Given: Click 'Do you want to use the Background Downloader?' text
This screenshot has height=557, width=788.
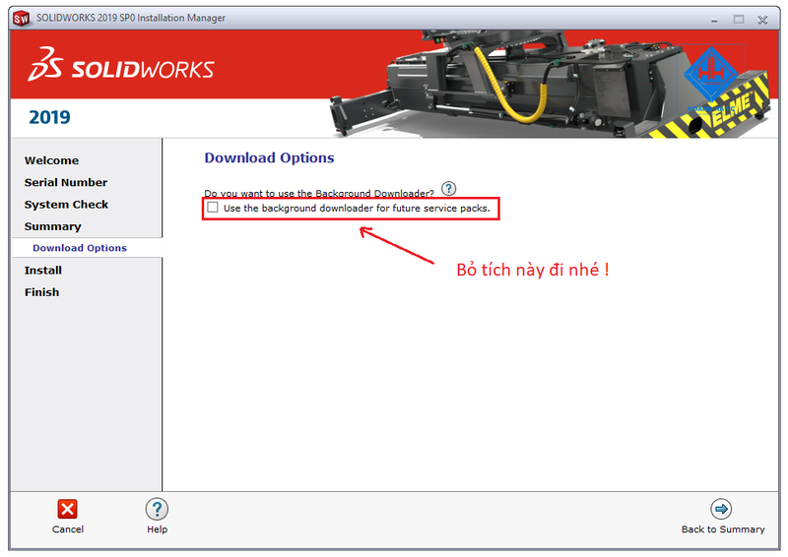Looking at the screenshot, I should (x=319, y=193).
